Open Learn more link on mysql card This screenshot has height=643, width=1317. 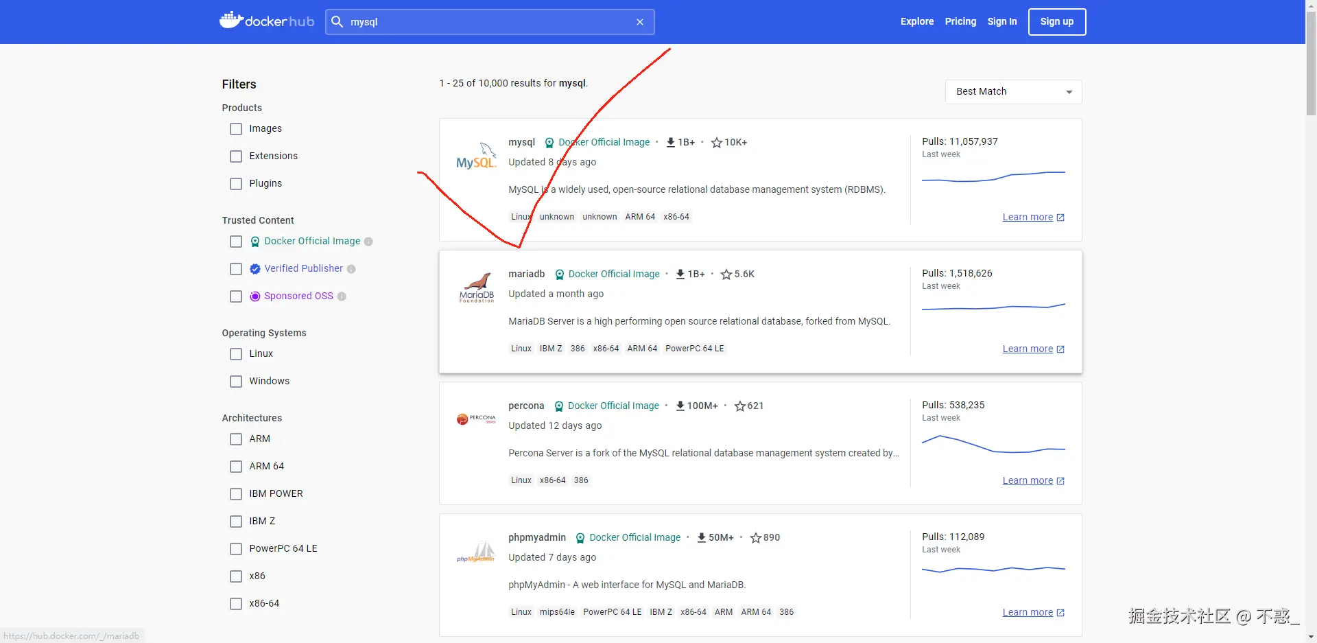[x=1034, y=217]
